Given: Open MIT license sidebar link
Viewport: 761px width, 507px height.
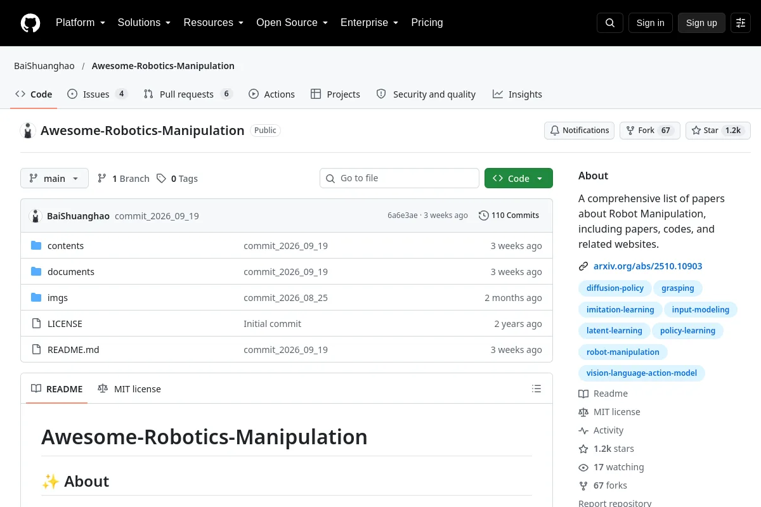Looking at the screenshot, I should point(609,412).
